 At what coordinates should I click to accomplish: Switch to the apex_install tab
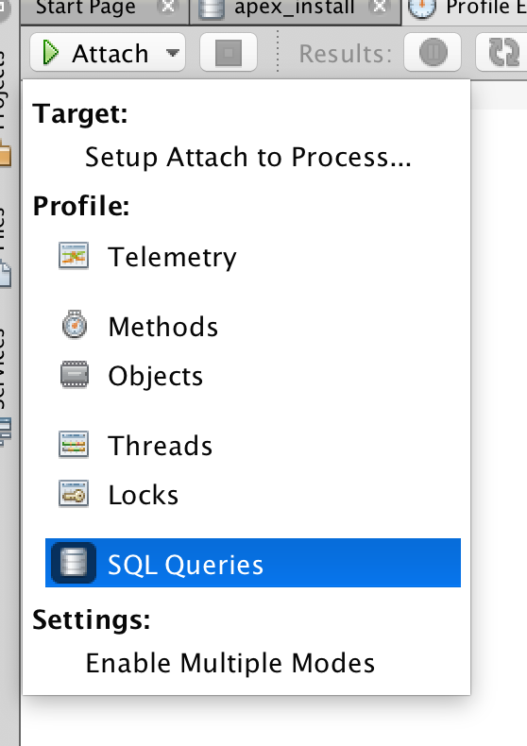(x=294, y=8)
